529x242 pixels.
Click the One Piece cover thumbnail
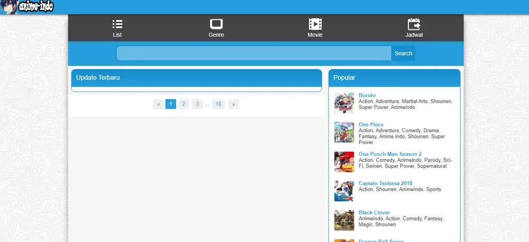coord(344,132)
